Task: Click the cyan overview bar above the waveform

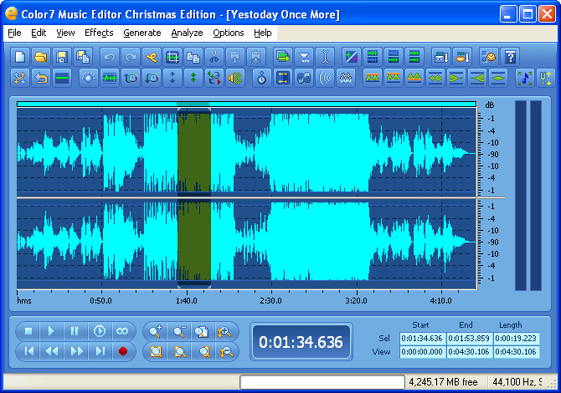Action: (x=246, y=104)
